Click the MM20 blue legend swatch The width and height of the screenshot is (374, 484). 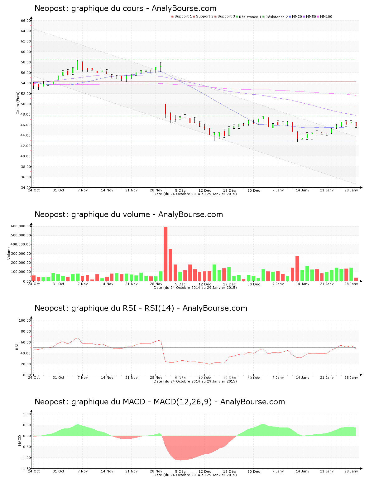click(290, 17)
